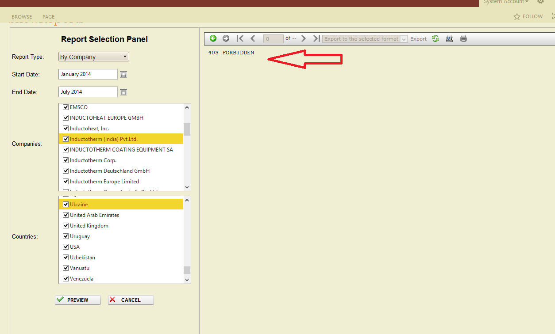
Task: Open Start Date calendar picker icon
Action: point(123,75)
